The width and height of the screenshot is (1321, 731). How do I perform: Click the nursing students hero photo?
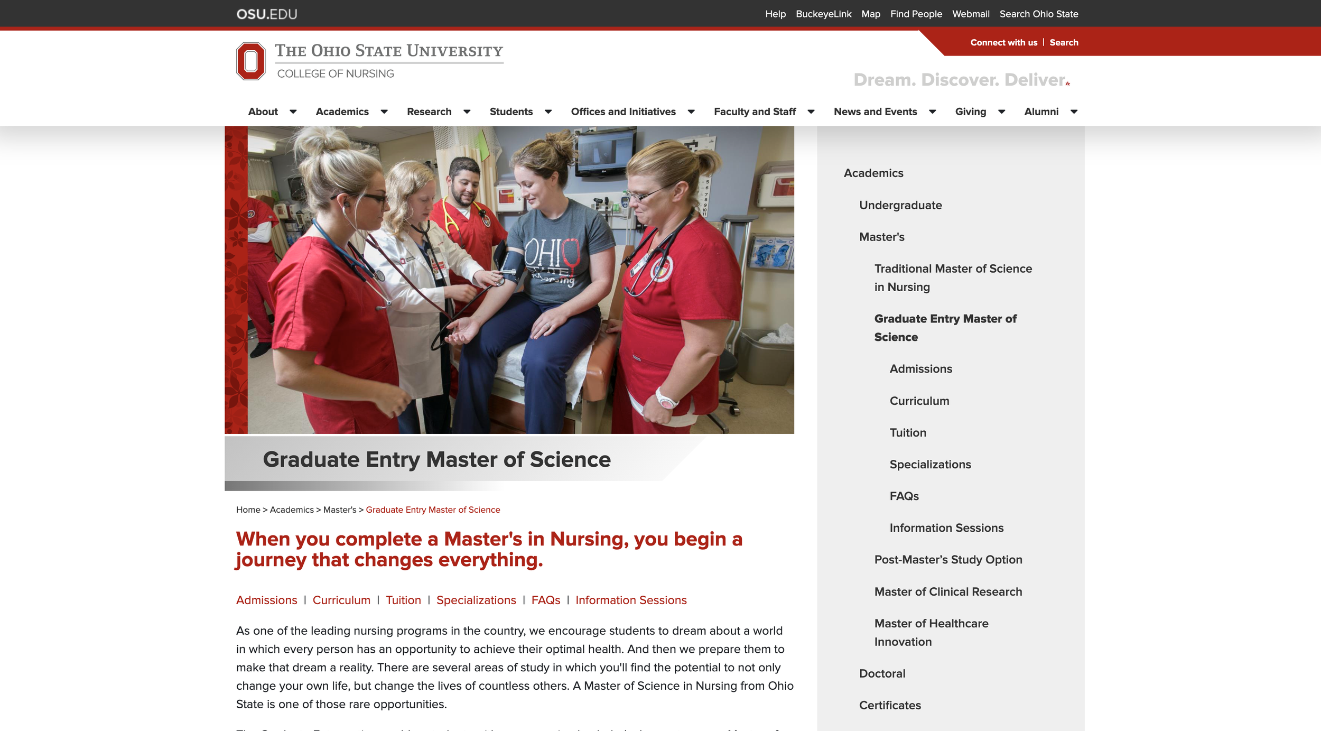[520, 280]
